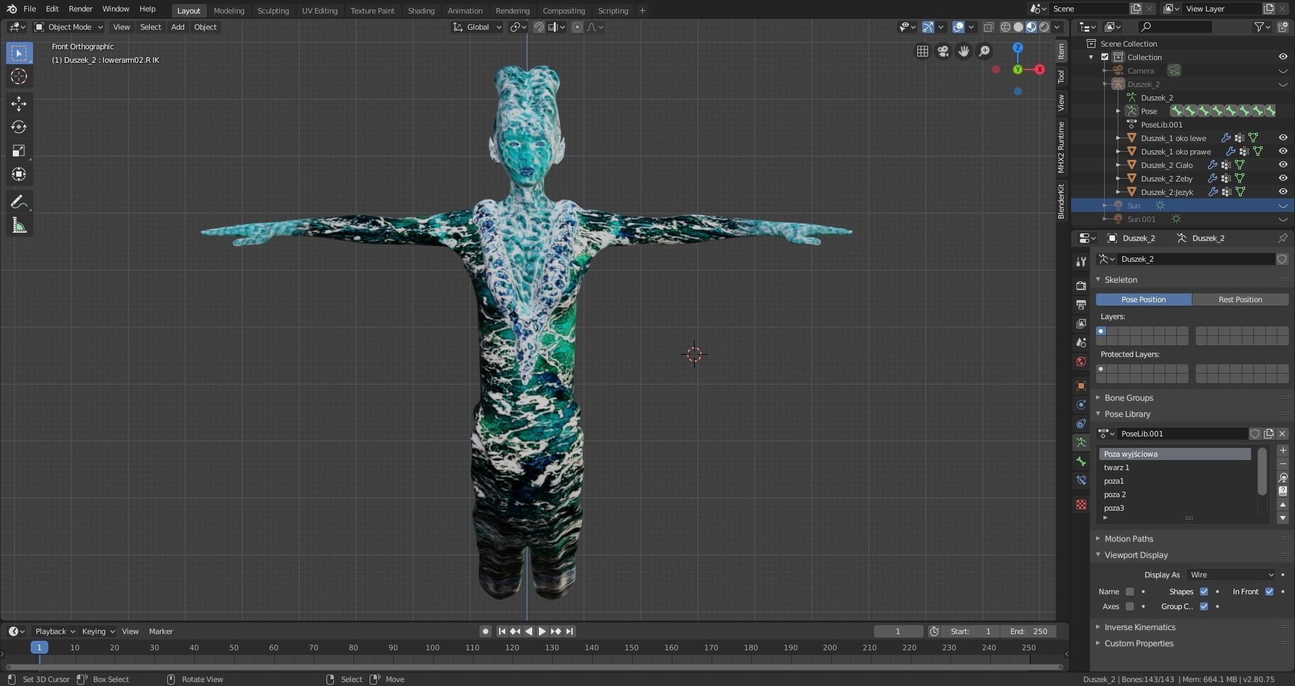The width and height of the screenshot is (1295, 686).
Task: Open World properties tab
Action: click(x=1081, y=362)
